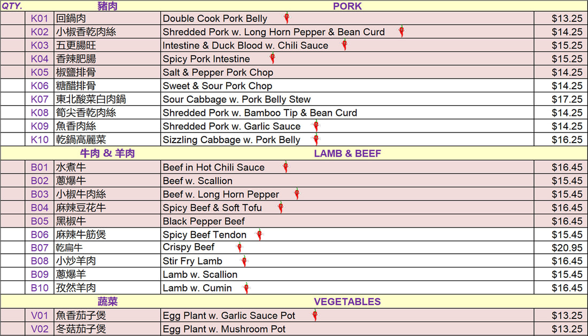
Task: Select the quantity cell for item K01
Action: coord(13,19)
